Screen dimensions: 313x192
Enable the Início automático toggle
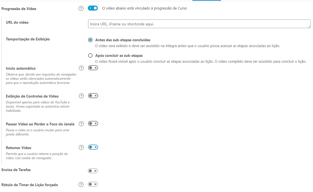click(93, 68)
